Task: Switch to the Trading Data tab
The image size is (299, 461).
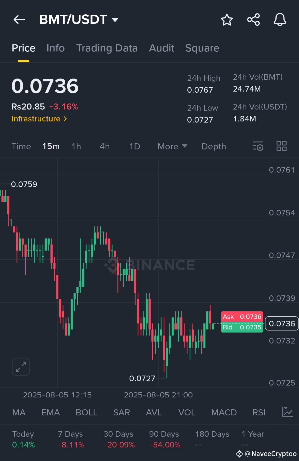Action: point(107,48)
